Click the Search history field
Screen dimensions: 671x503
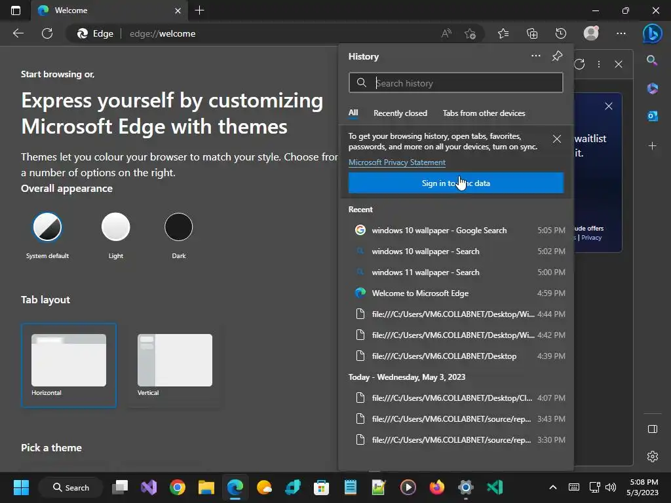point(456,83)
